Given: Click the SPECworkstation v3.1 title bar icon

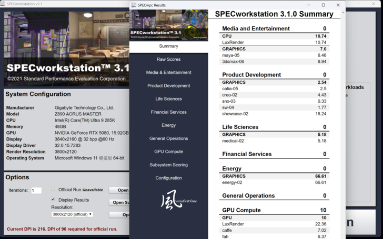Looking at the screenshot, I should click(3, 4).
